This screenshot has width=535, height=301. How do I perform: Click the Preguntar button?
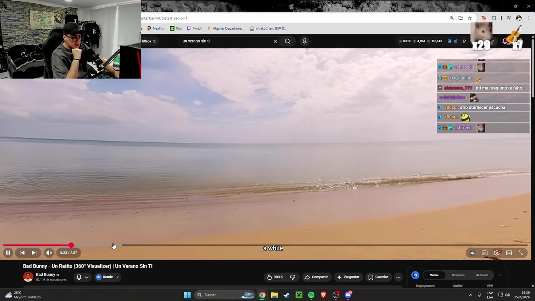(x=348, y=277)
